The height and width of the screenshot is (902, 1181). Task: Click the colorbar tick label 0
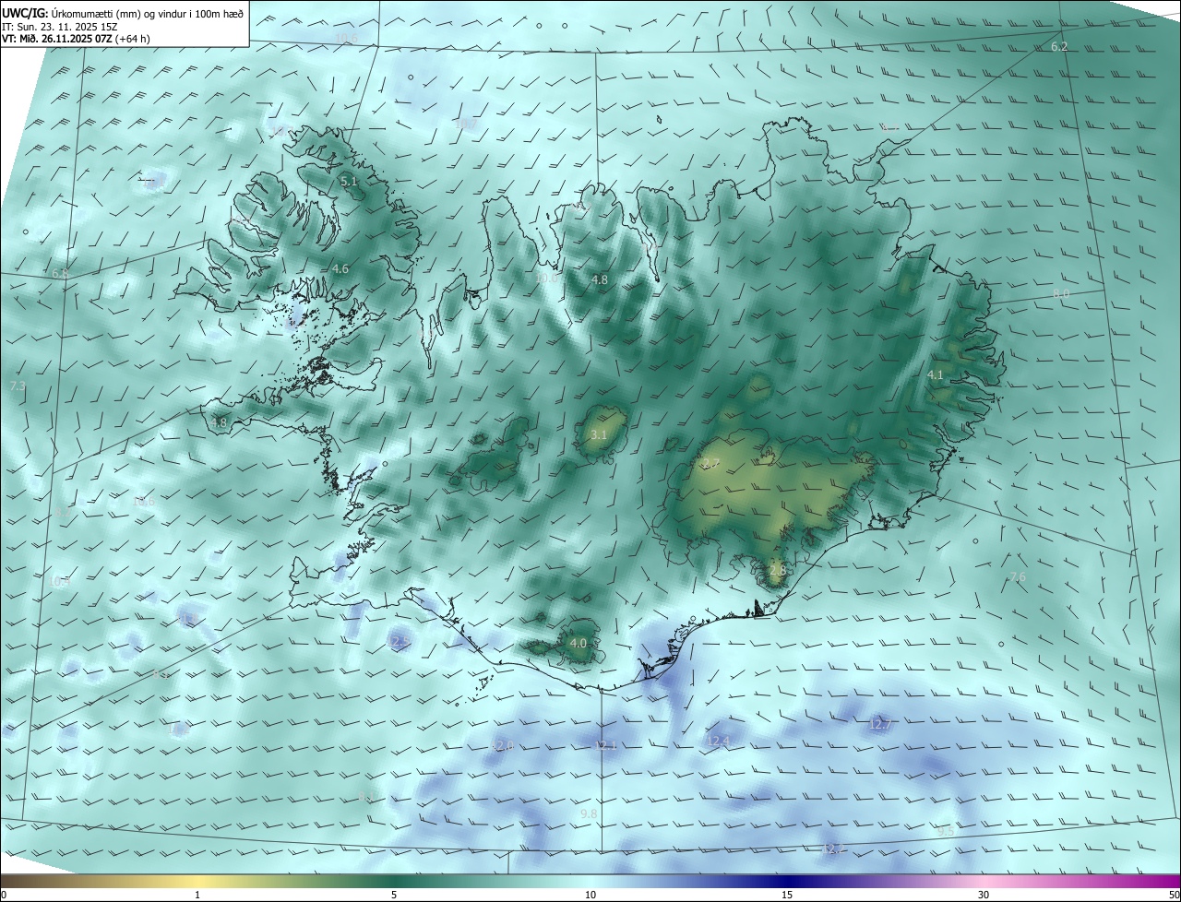[4, 895]
